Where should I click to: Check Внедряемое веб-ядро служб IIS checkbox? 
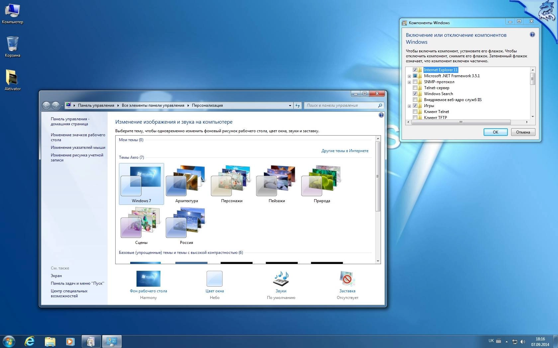[x=415, y=100]
